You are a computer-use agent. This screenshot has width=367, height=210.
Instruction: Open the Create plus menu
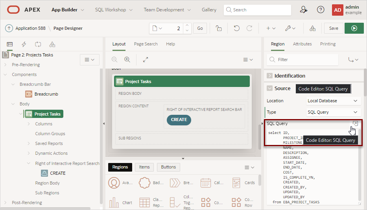pyautogui.click(x=271, y=28)
